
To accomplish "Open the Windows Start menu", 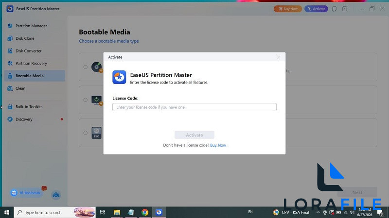I will pos(7,212).
